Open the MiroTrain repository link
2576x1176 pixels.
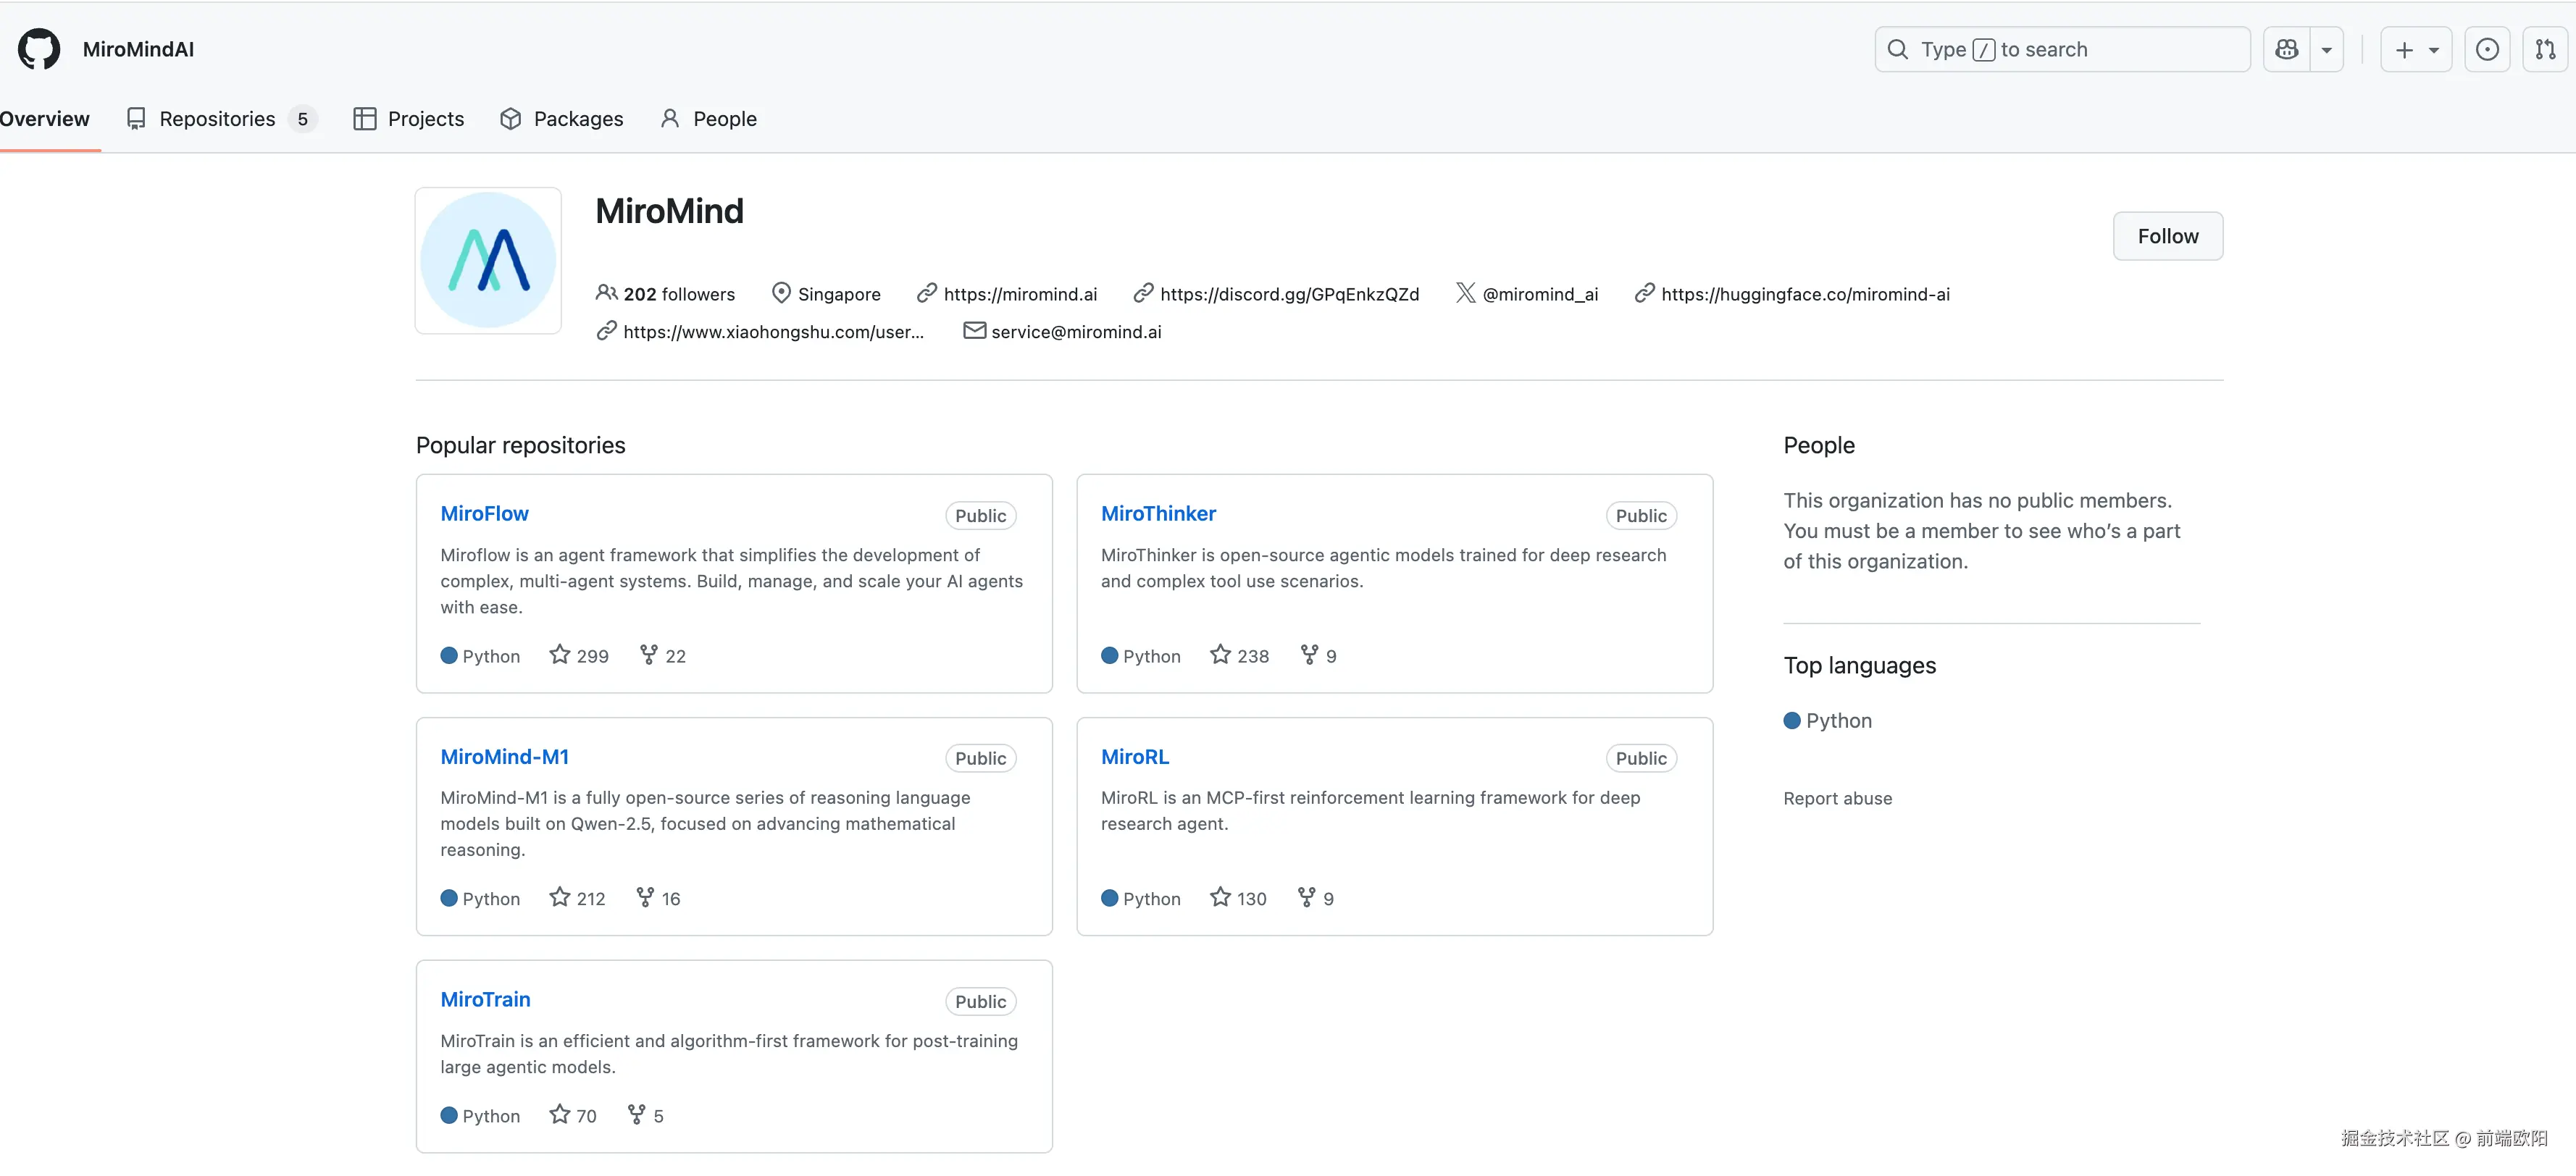pos(485,999)
